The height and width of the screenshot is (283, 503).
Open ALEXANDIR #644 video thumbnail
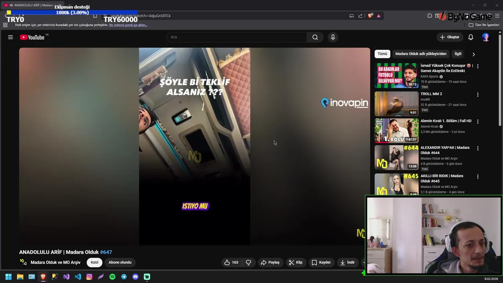397,157
